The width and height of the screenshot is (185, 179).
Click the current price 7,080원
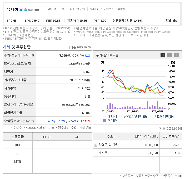(x=65, y=56)
